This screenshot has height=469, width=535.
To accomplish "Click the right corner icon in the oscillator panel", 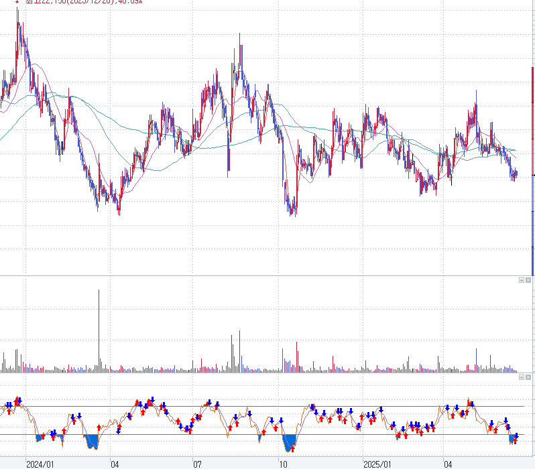I will 528,378.
